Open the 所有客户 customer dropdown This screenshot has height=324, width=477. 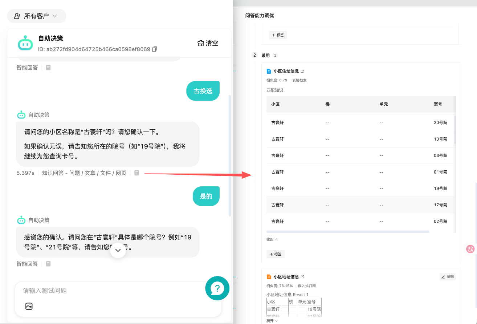tap(36, 16)
